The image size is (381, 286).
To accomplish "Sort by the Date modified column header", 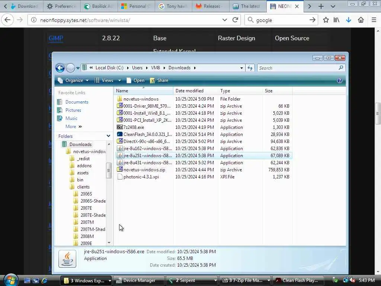I will [196, 91].
